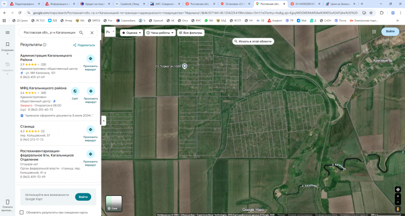405x216 pixels.
Task: Open a new tab with plus button
Action: pyautogui.click(x=361, y=4)
